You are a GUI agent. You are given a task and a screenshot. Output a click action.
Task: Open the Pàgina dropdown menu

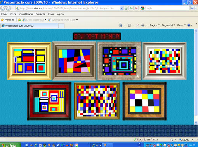[x=155, y=25]
